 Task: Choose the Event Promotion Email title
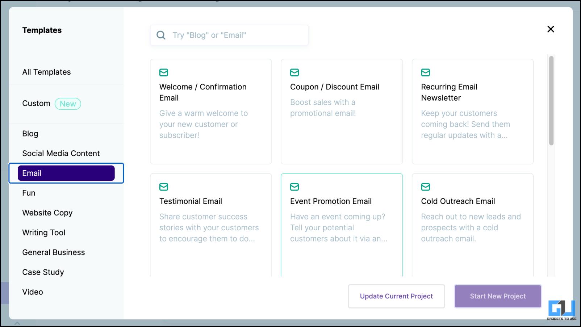pyautogui.click(x=331, y=201)
